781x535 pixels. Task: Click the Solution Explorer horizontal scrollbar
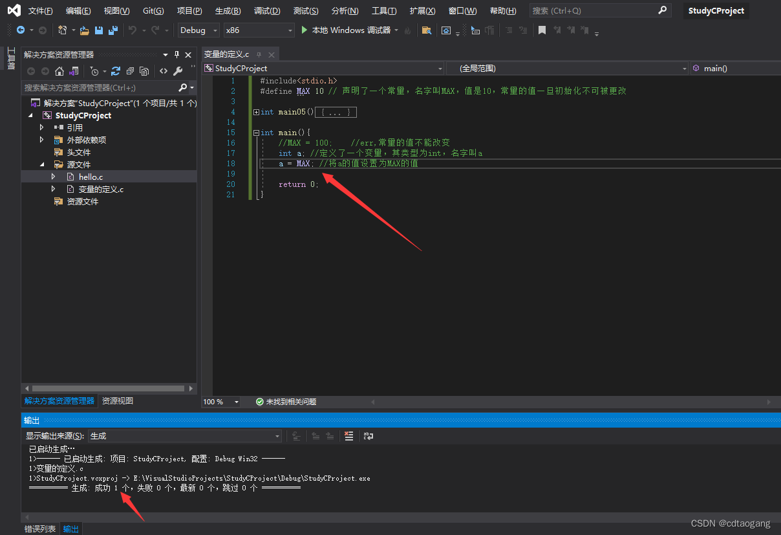[107, 389]
